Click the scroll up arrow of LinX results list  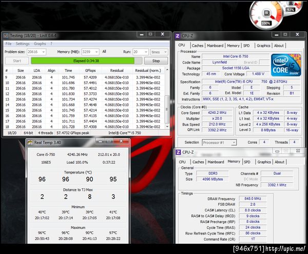167,70
